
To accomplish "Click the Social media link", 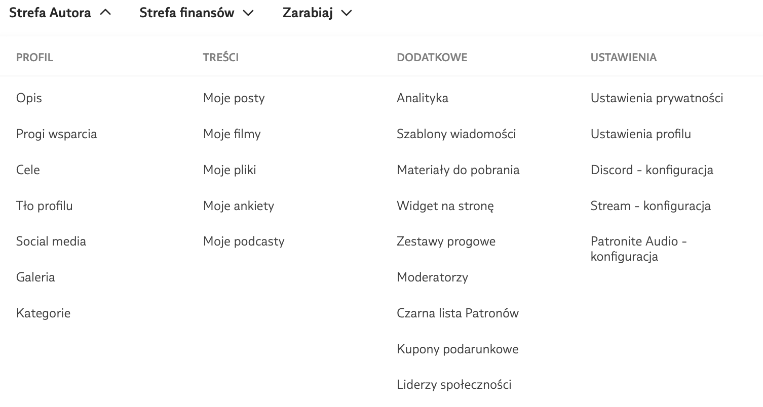I will pyautogui.click(x=51, y=241).
